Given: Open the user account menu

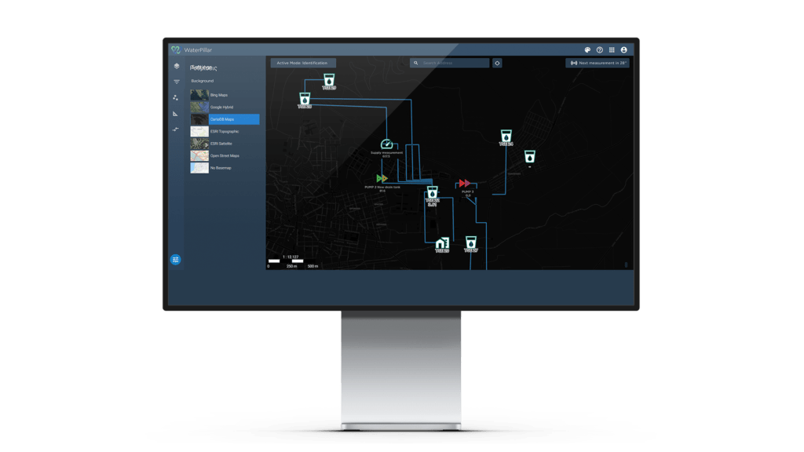Looking at the screenshot, I should [x=623, y=49].
